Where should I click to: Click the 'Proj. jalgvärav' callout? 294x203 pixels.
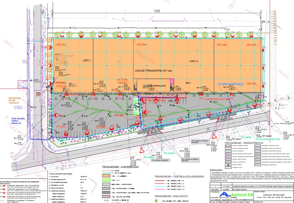[x=149, y=157]
